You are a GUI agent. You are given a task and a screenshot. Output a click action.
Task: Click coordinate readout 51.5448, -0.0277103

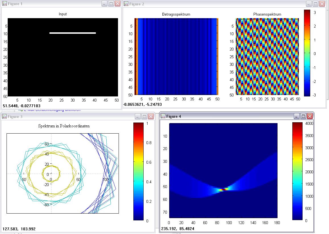[x=22, y=106]
